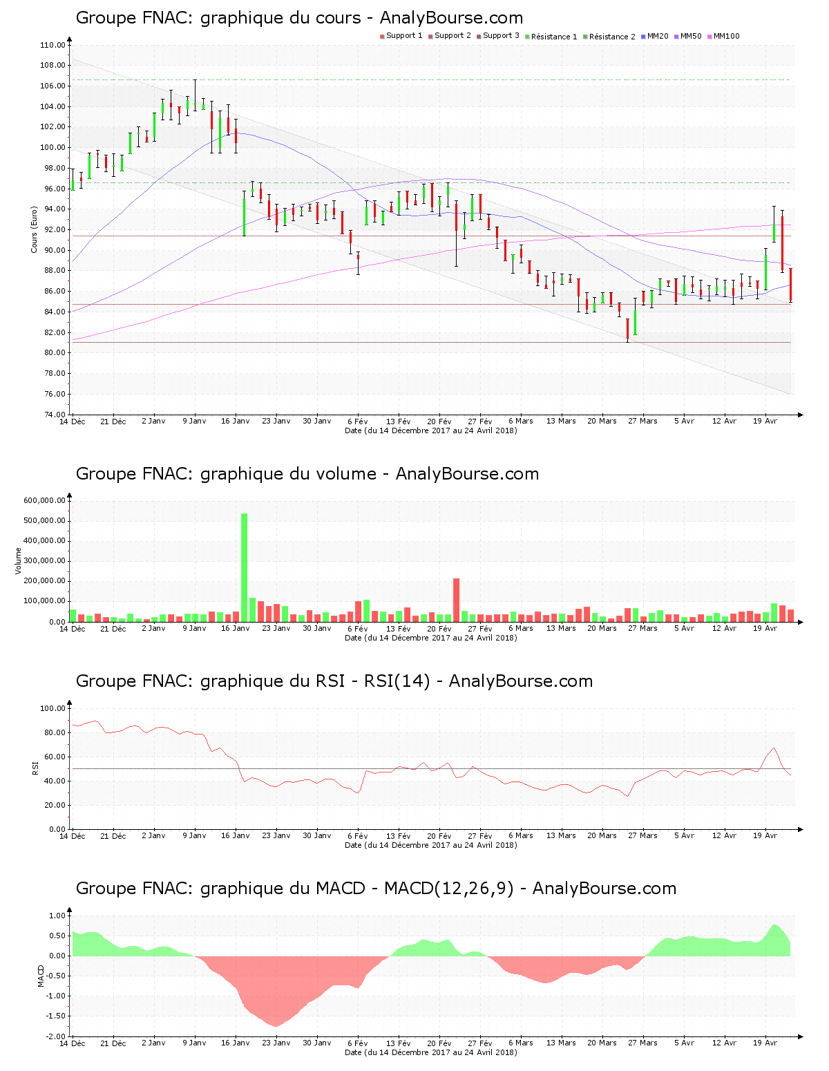
Task: Click the 'Volume' y-axis label
Action: point(19,561)
